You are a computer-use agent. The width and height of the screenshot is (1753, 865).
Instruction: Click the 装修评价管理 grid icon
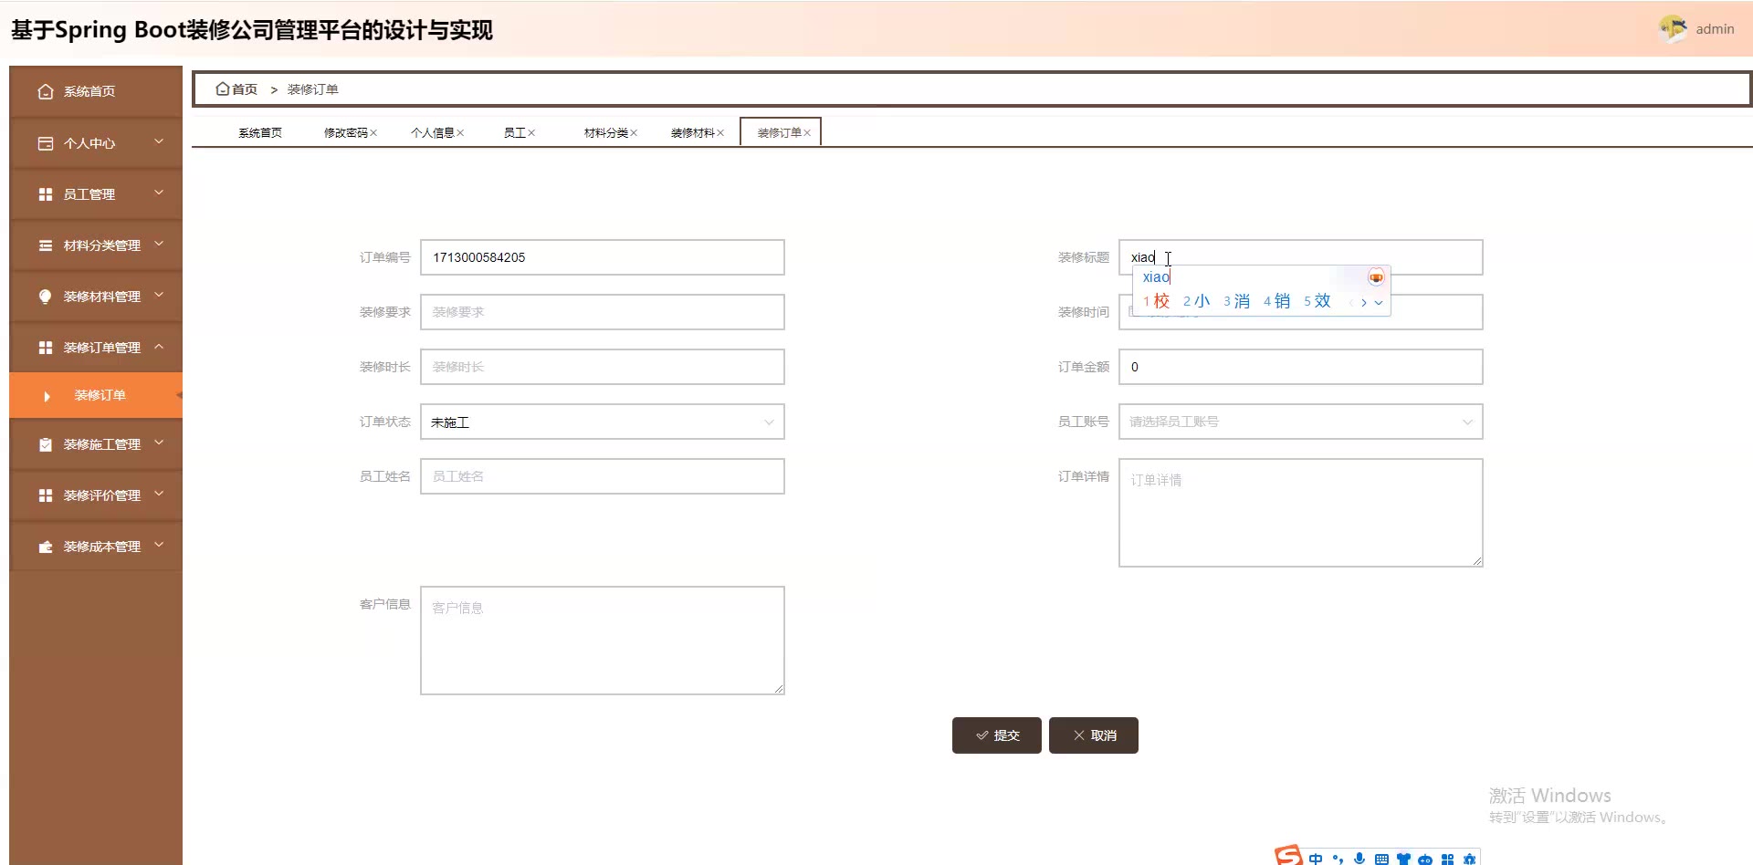pyautogui.click(x=46, y=495)
